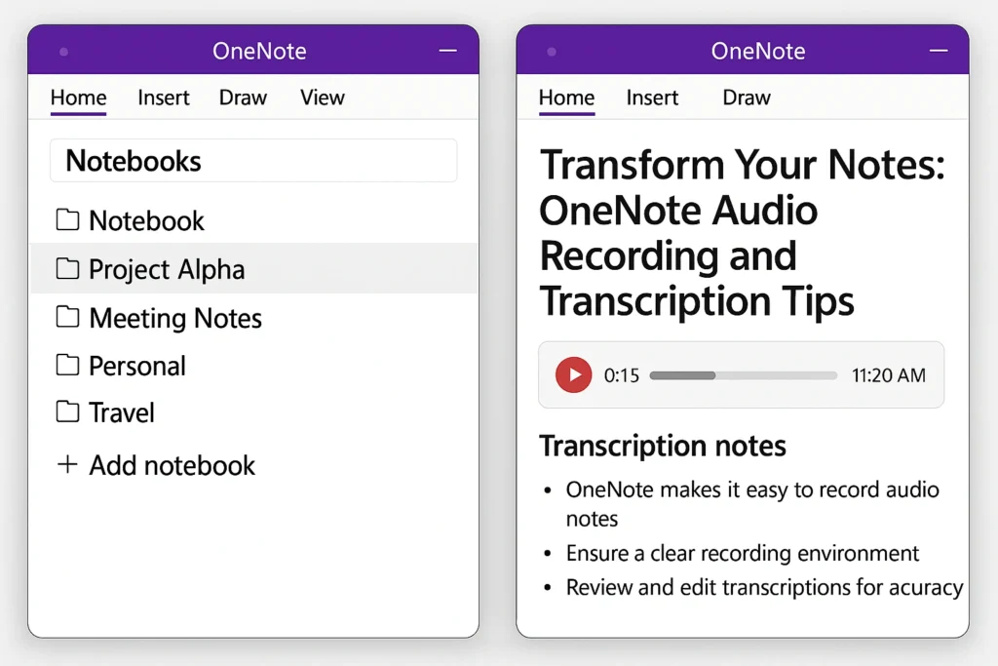The width and height of the screenshot is (998, 666).
Task: Click the Notebooks search field
Action: point(253,161)
